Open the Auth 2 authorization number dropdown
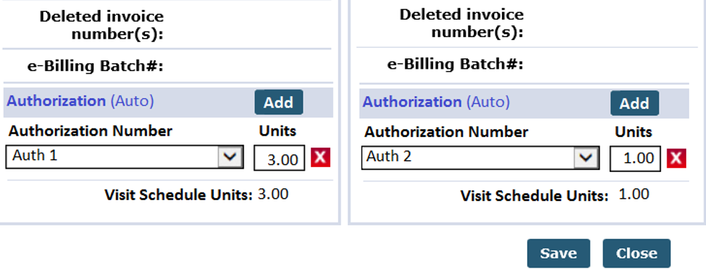The height and width of the screenshot is (269, 706). [481, 157]
